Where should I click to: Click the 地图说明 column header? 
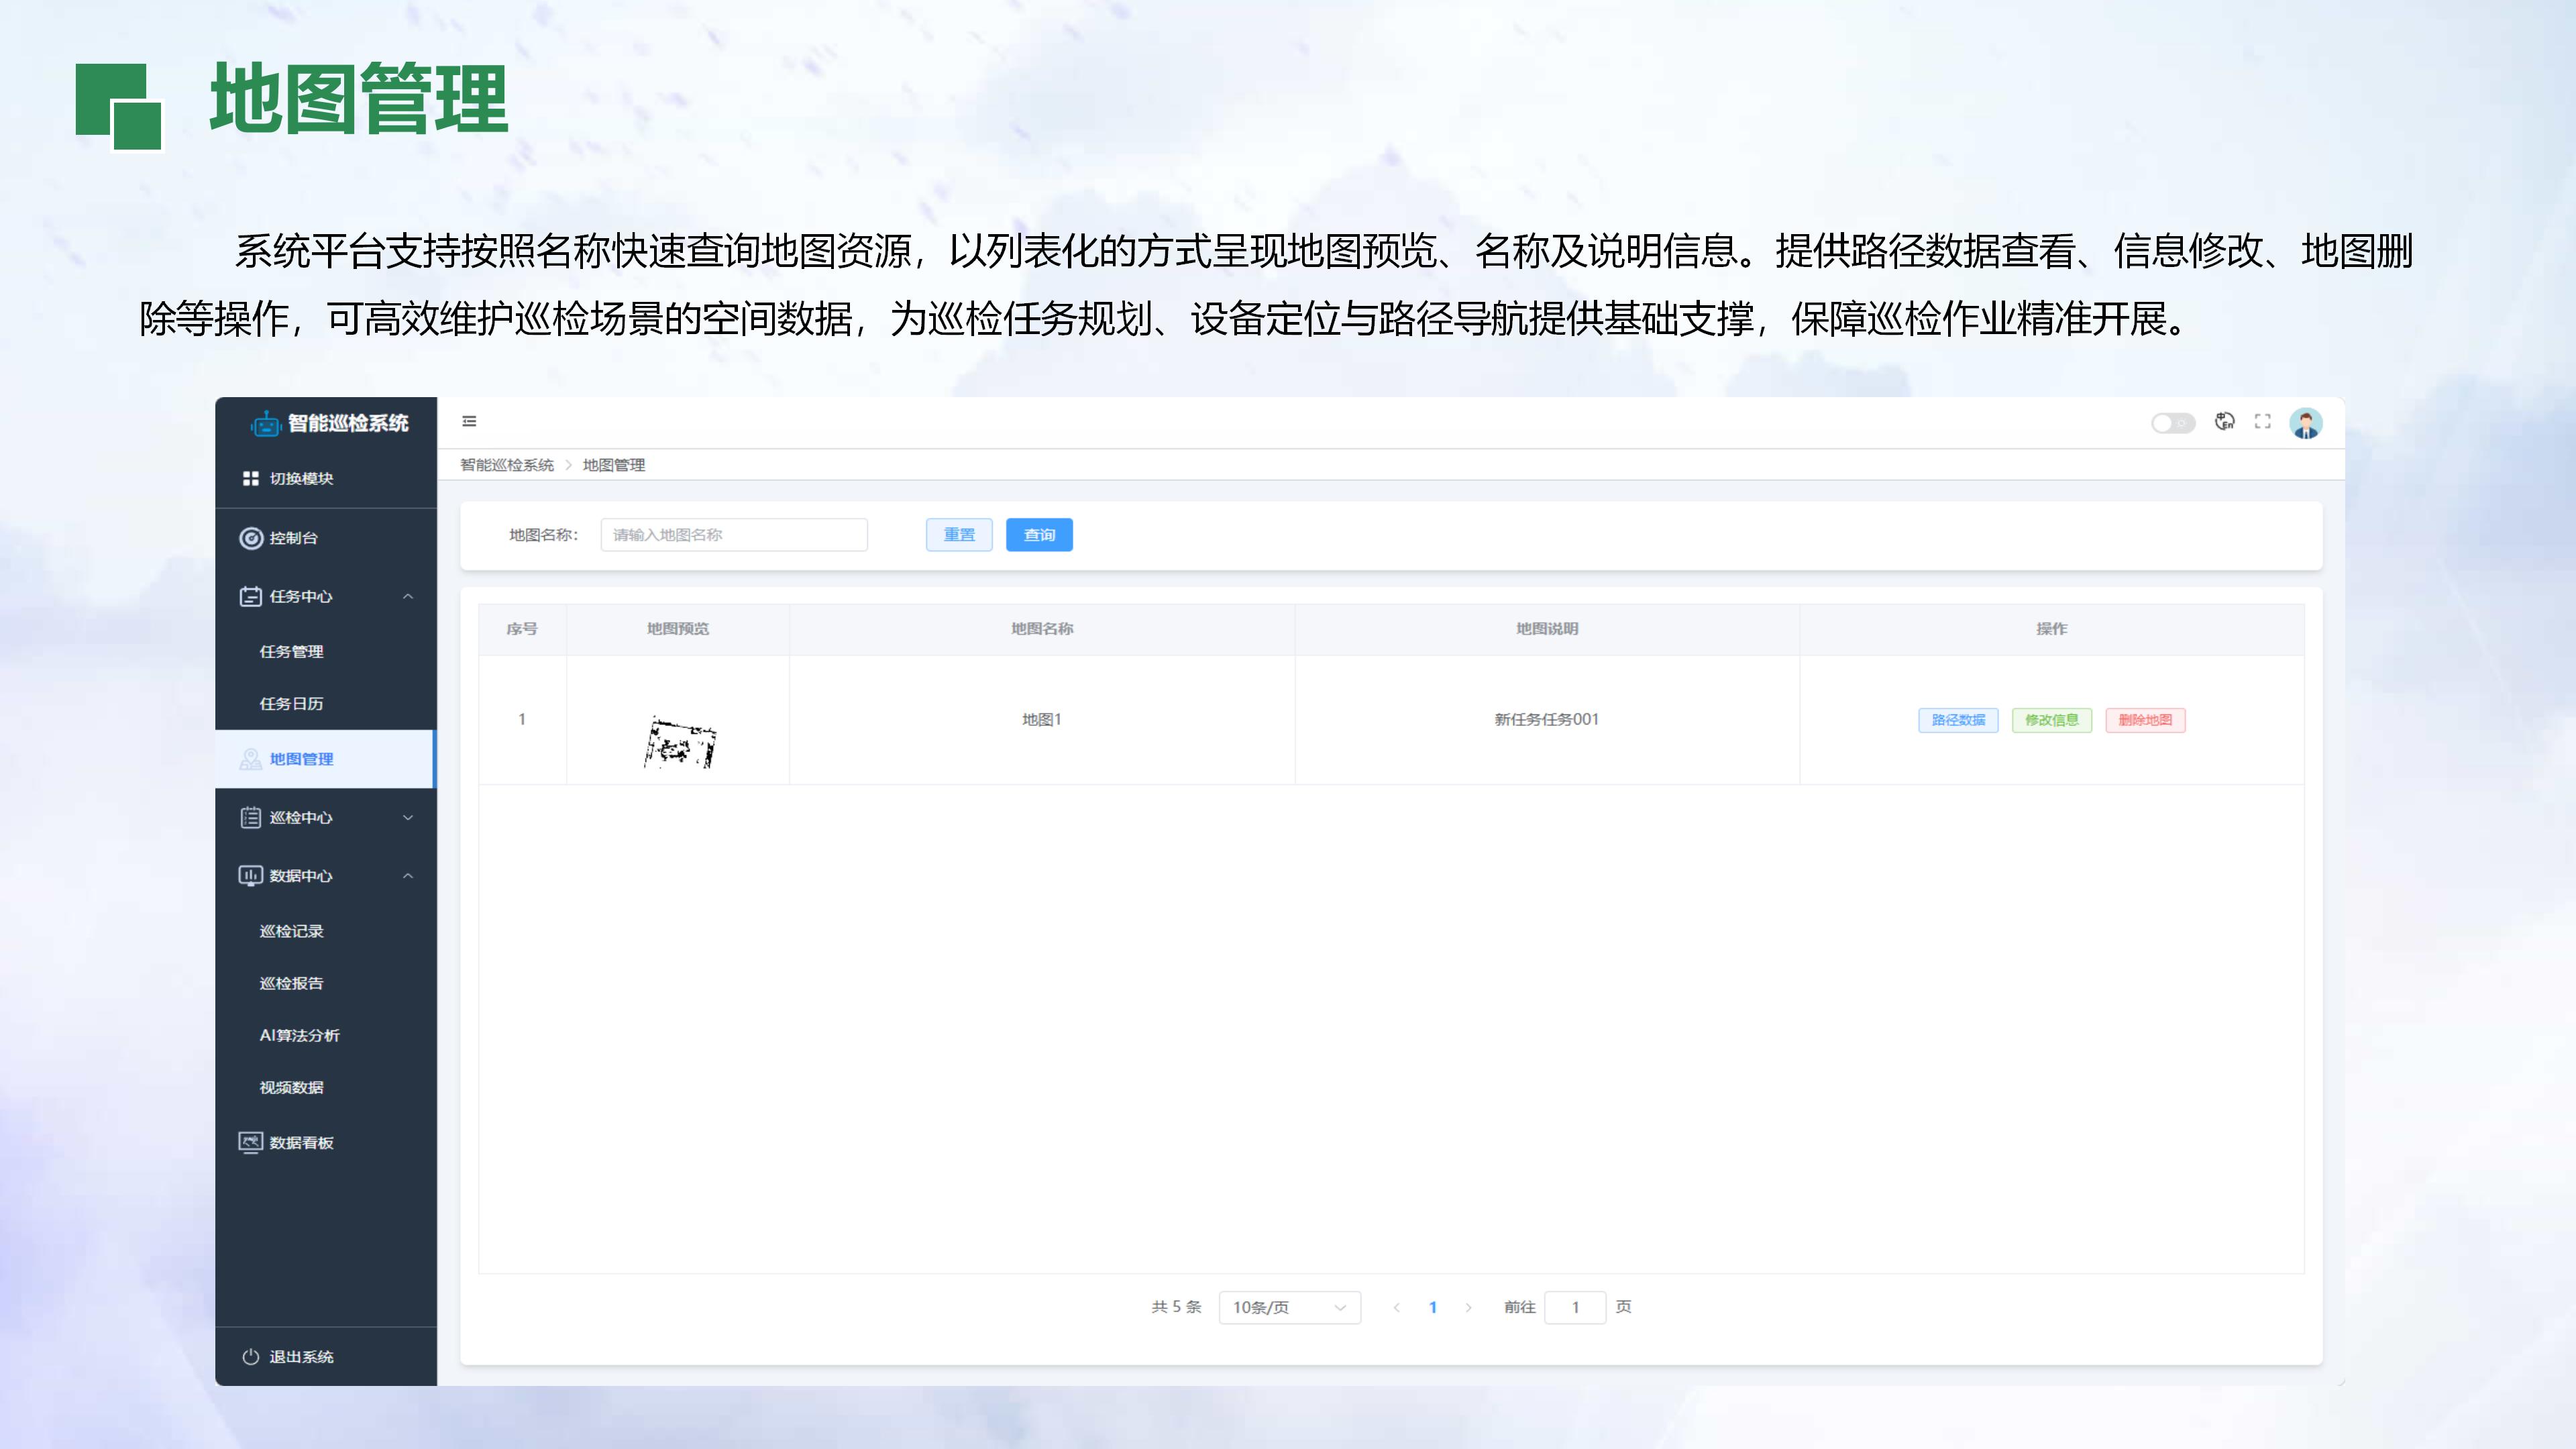coord(1547,630)
